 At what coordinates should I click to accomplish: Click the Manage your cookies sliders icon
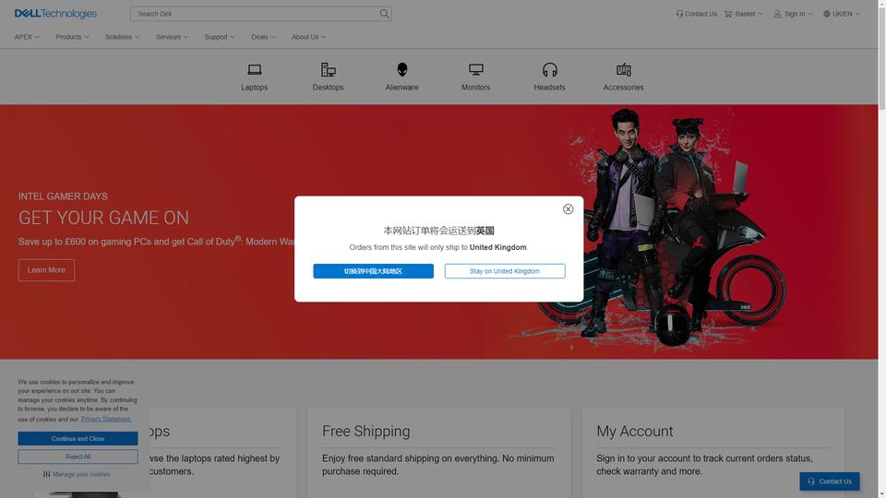point(46,474)
